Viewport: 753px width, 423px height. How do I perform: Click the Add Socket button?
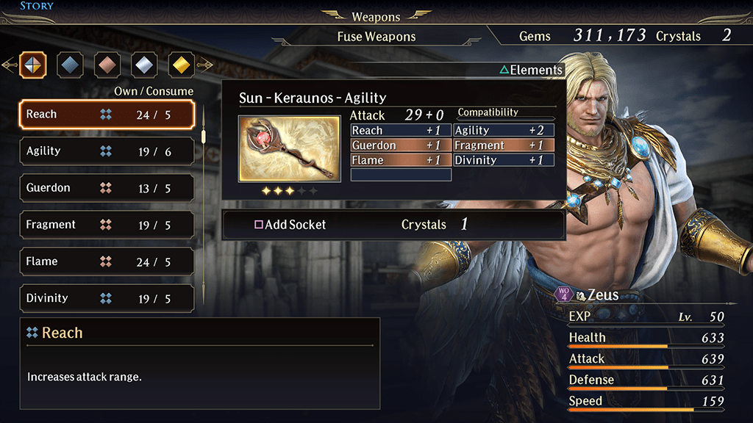click(290, 225)
